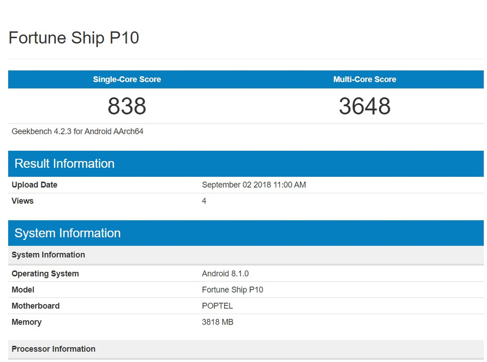
Task: Click the Model row label
Action: [x=23, y=290]
